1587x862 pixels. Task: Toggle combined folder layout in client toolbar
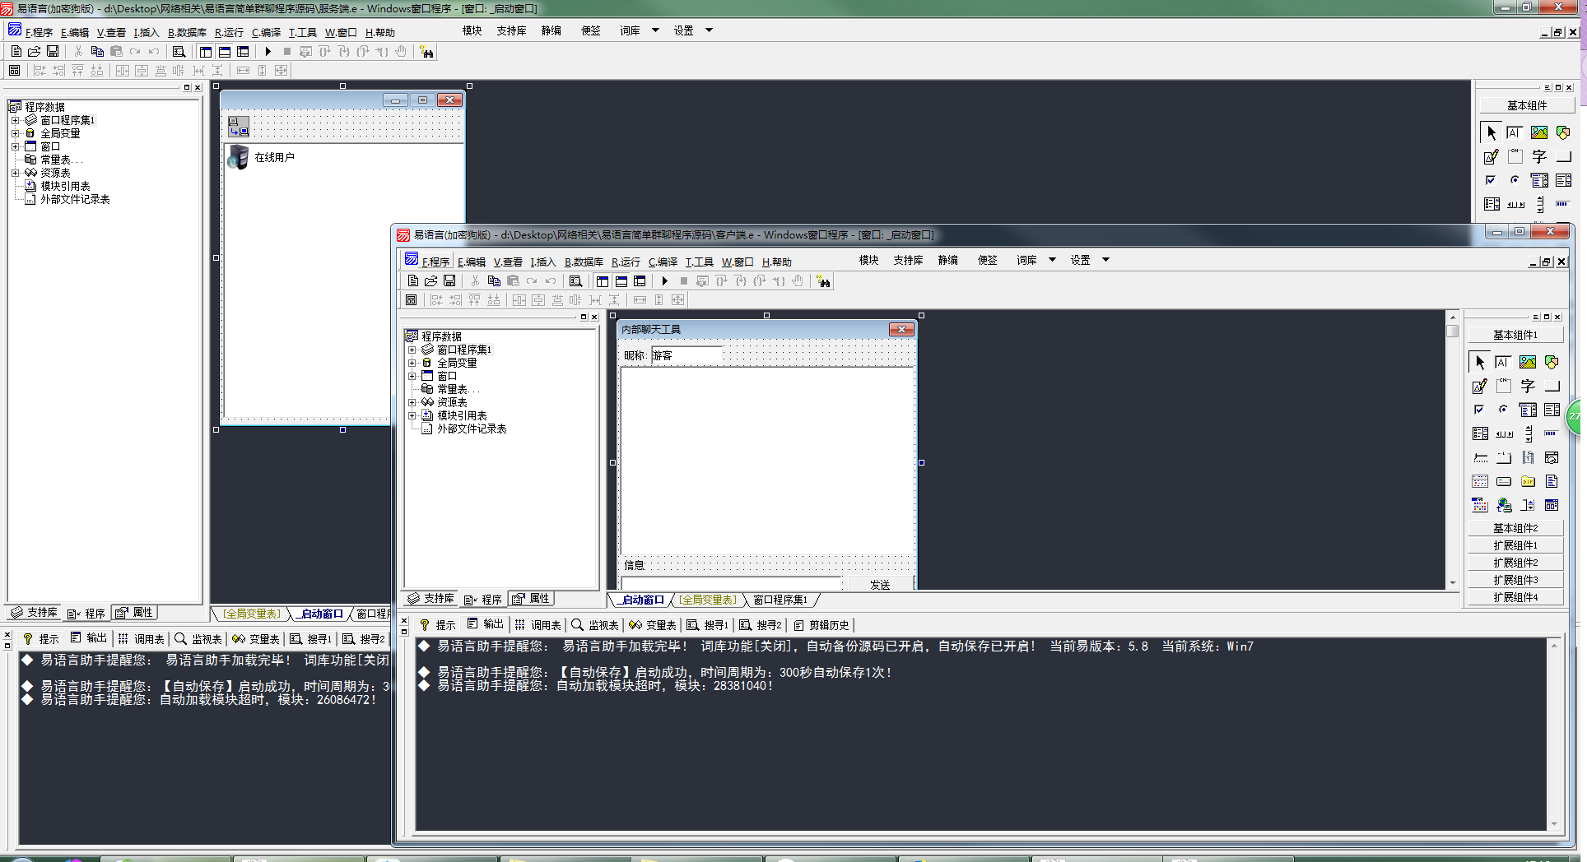click(640, 281)
